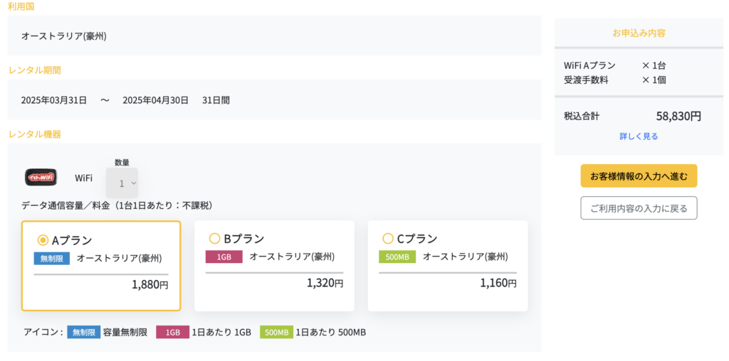Click the green 500MB badge in C plan
The height and width of the screenshot is (361, 729).
pos(397,257)
